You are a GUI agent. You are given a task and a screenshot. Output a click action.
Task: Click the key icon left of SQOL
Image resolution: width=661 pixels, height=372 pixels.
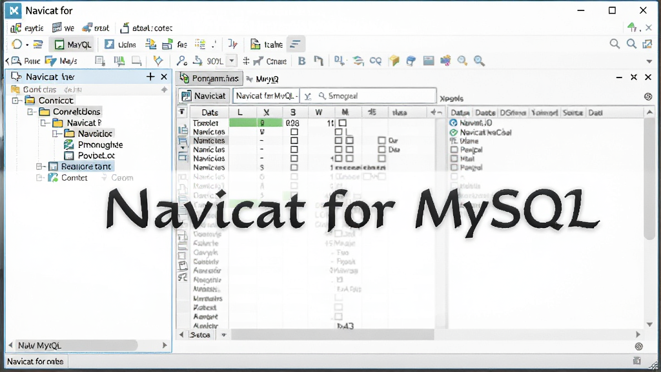pos(181,61)
